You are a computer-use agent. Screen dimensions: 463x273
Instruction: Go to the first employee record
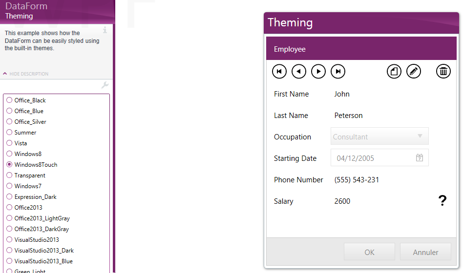pyautogui.click(x=279, y=72)
